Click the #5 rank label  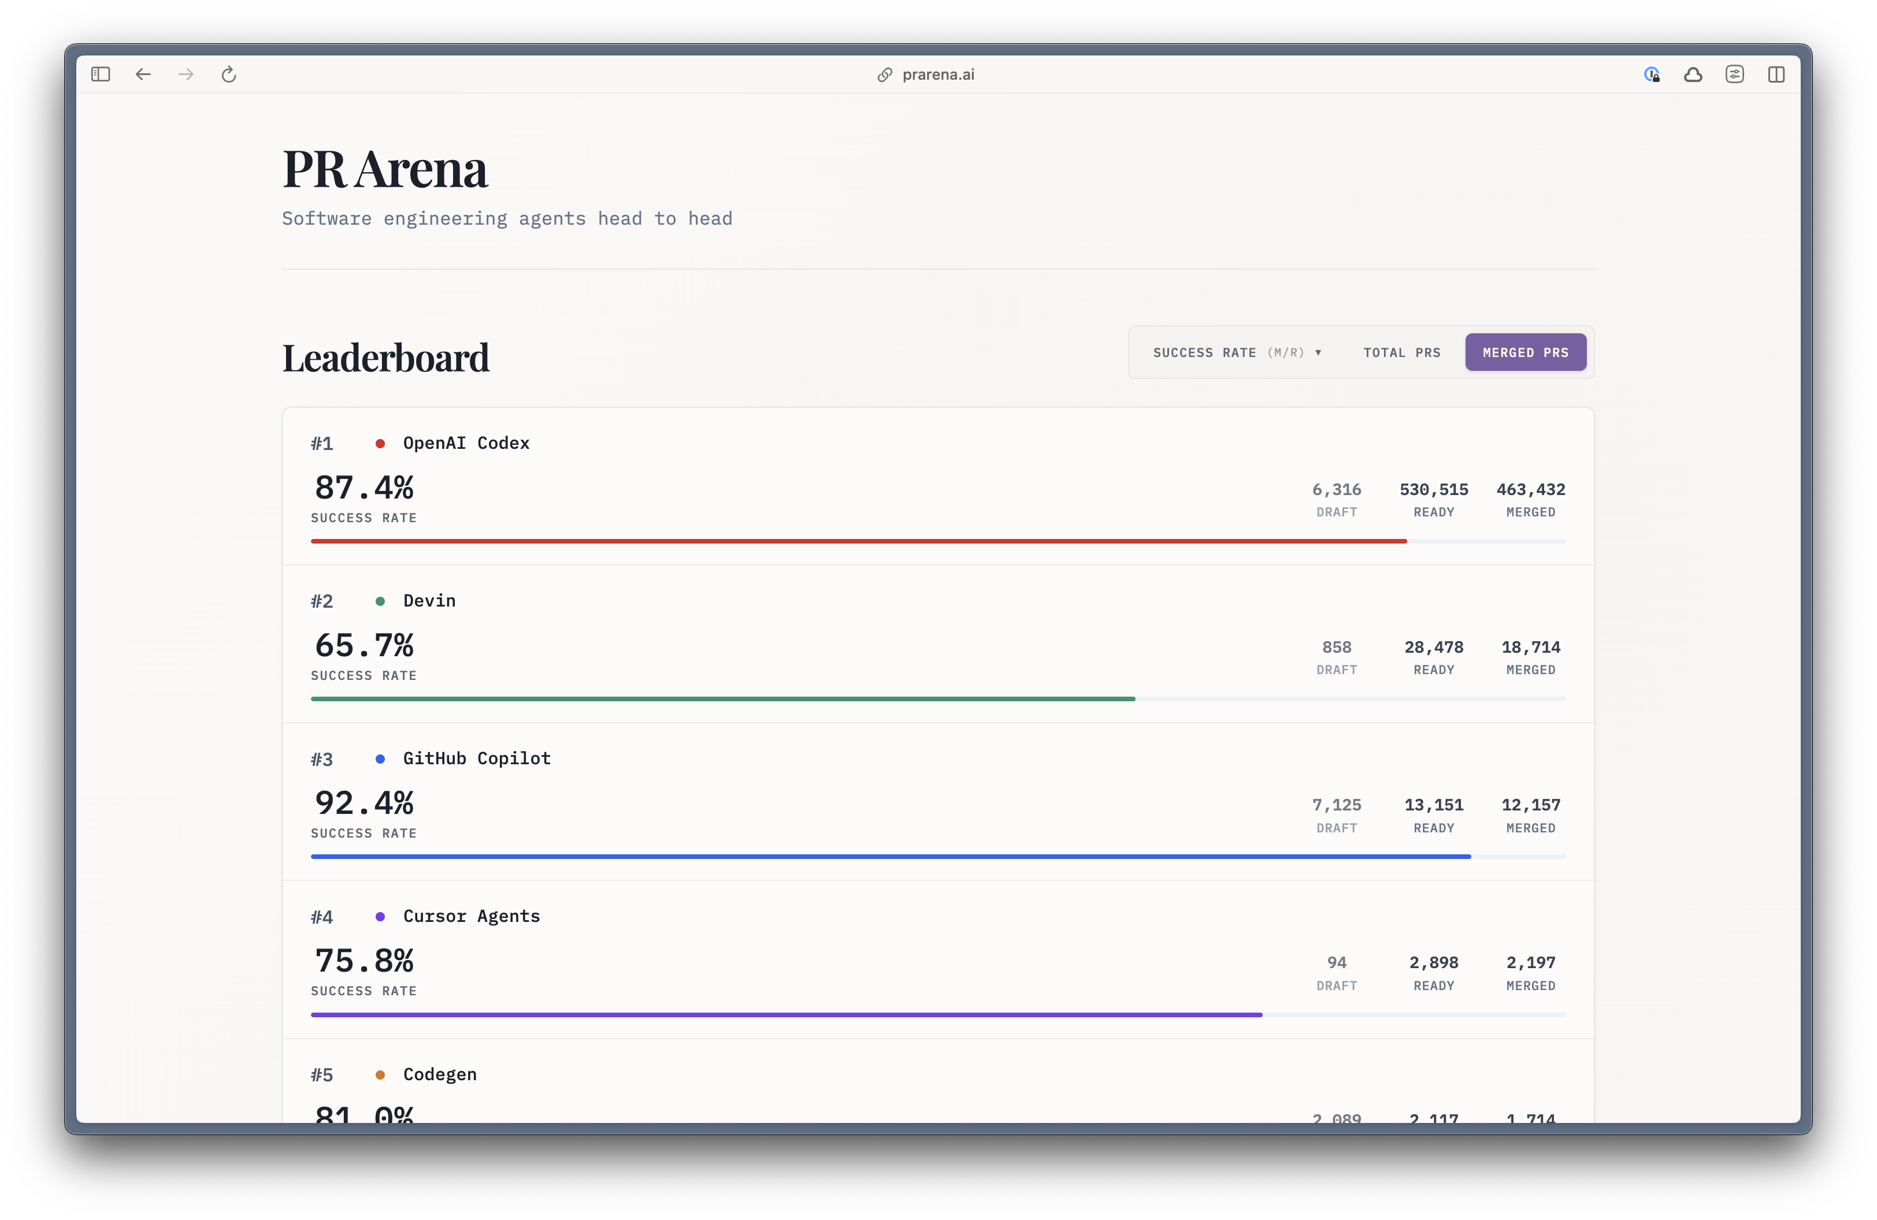[x=322, y=1075]
